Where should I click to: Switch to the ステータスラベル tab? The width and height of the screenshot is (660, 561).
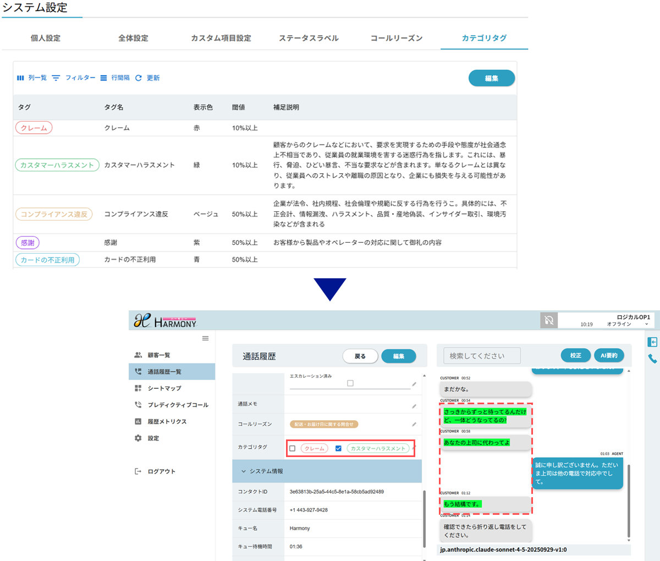coord(309,38)
